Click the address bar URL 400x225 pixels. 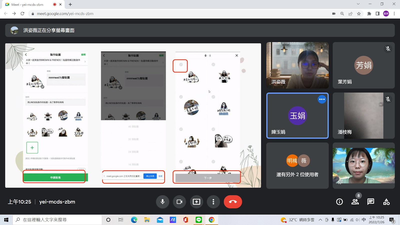(x=65, y=13)
